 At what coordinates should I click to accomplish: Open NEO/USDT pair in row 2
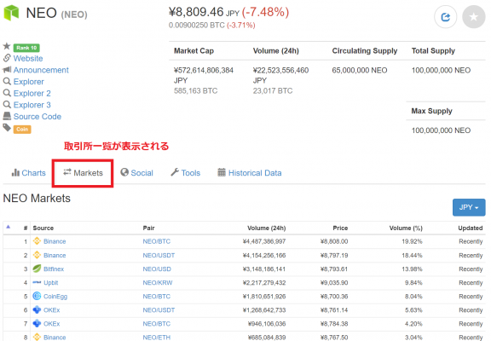tap(159, 256)
